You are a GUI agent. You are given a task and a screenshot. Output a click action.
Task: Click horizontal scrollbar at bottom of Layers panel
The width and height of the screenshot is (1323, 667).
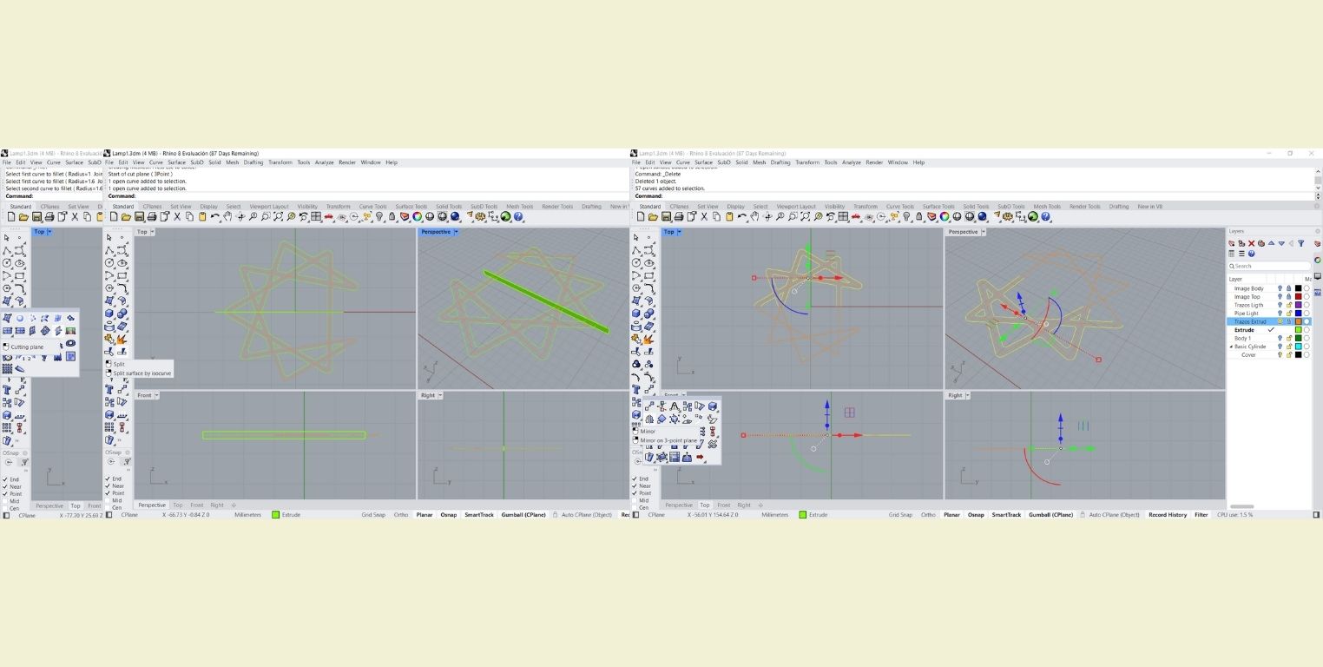click(x=1242, y=506)
